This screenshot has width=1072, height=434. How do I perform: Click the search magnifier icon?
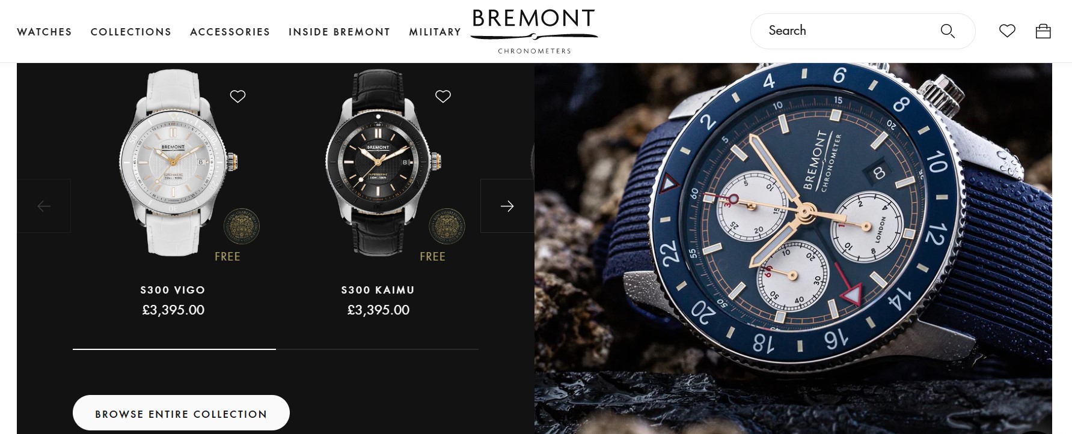tap(948, 31)
